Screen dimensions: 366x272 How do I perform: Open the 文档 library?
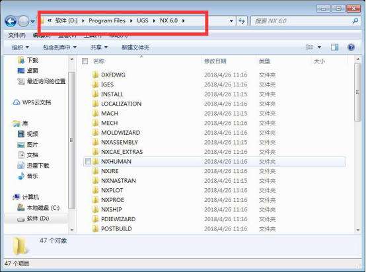coord(28,155)
